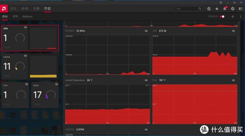
Task: Click the '35 MHz' value text
Action: tap(81, 31)
